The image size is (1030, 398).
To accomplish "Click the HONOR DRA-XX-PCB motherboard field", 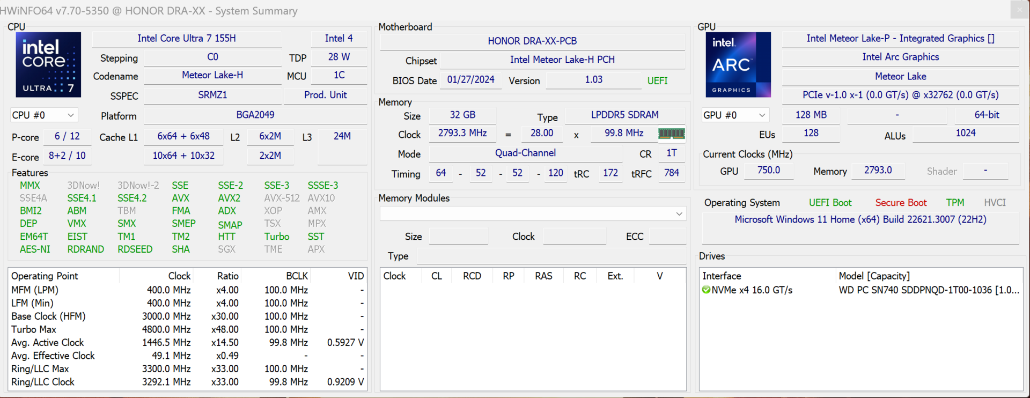I will tap(532, 41).
